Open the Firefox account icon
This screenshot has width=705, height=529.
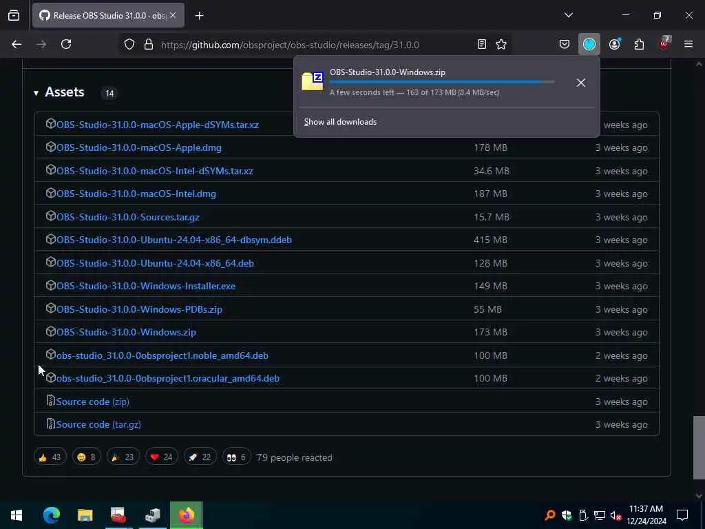614,44
